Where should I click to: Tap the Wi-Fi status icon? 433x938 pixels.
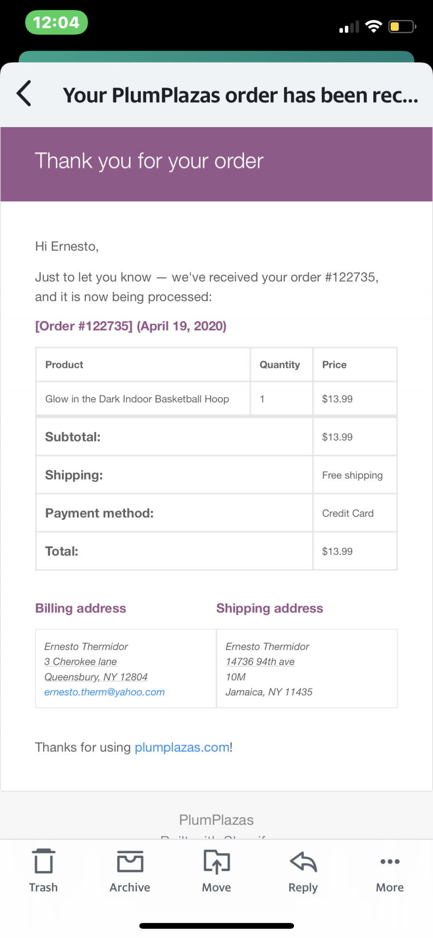coord(373,26)
